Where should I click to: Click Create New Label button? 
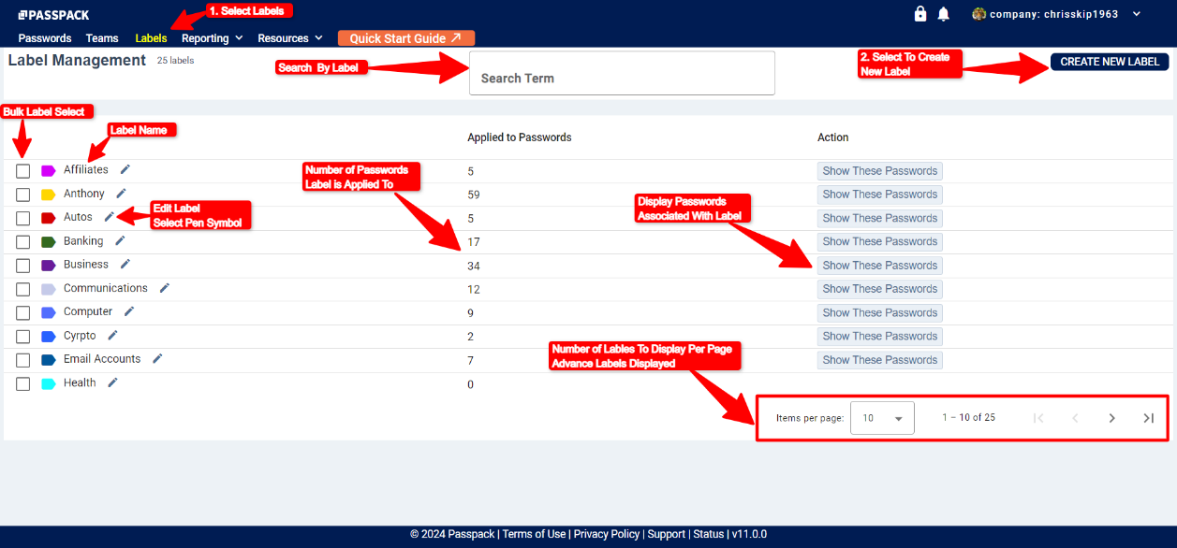point(1110,62)
